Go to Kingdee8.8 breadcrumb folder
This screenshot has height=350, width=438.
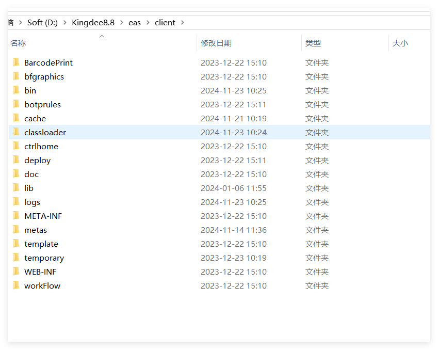(x=93, y=23)
